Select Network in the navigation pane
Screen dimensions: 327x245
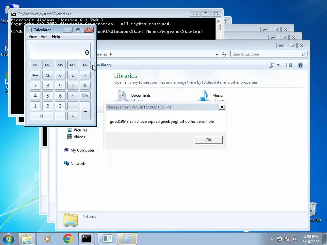point(74,164)
